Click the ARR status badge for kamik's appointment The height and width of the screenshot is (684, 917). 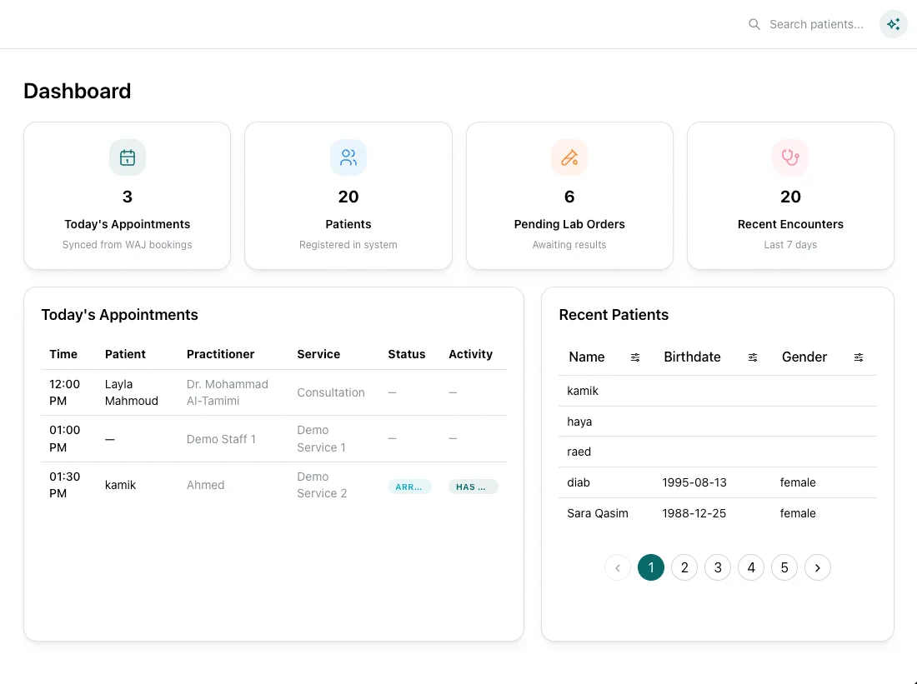[409, 486]
